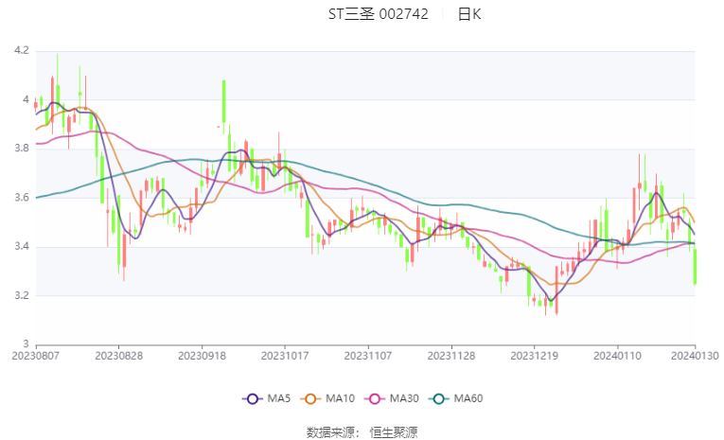This screenshot has height=440, width=724.
Task: Toggle the MA60 legend entry
Action: 456,398
